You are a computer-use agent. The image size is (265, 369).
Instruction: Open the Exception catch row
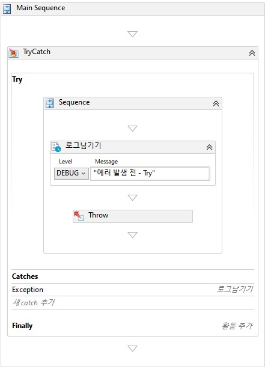pyautogui.click(x=132, y=290)
